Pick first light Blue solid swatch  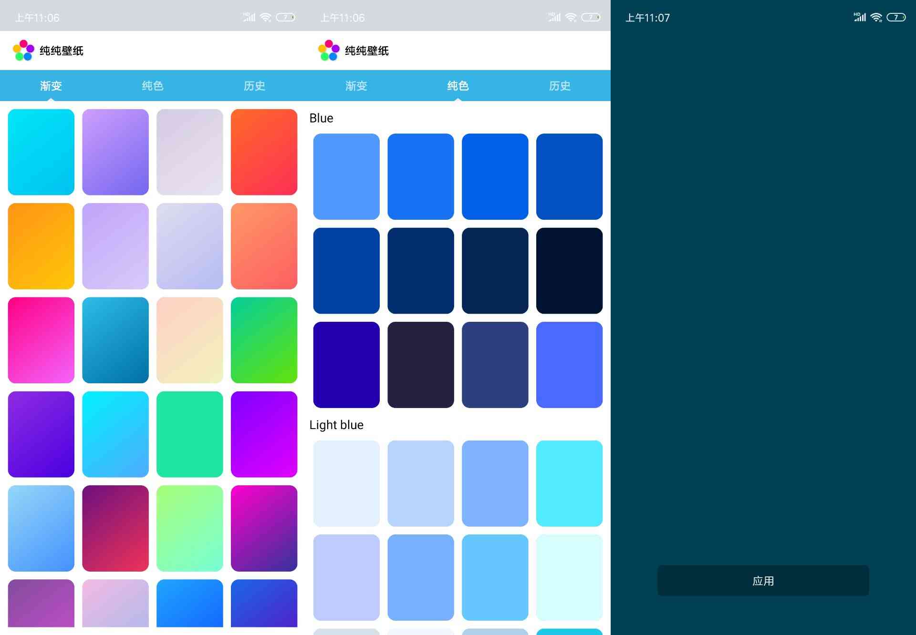(346, 176)
